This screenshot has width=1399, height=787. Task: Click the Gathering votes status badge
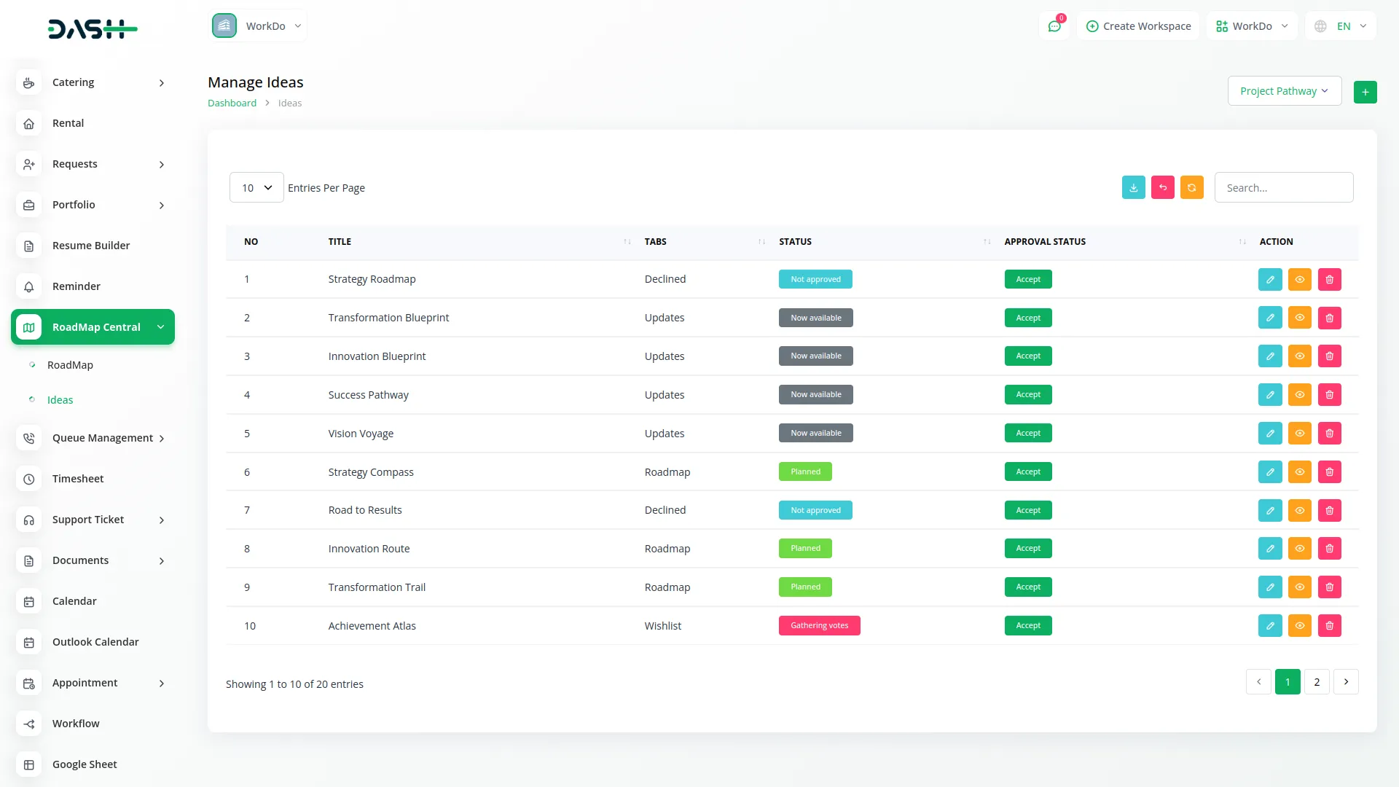[819, 625]
